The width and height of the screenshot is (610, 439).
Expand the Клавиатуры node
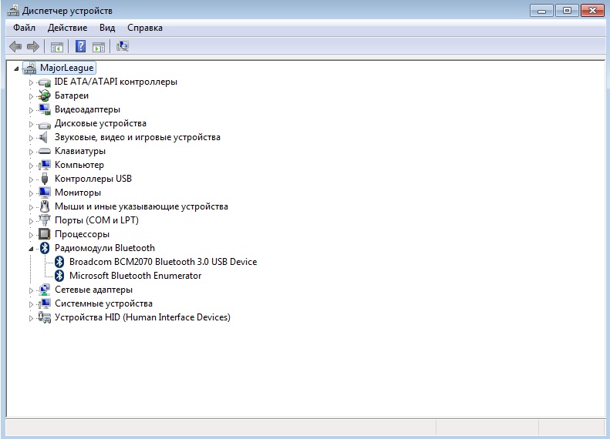point(31,152)
